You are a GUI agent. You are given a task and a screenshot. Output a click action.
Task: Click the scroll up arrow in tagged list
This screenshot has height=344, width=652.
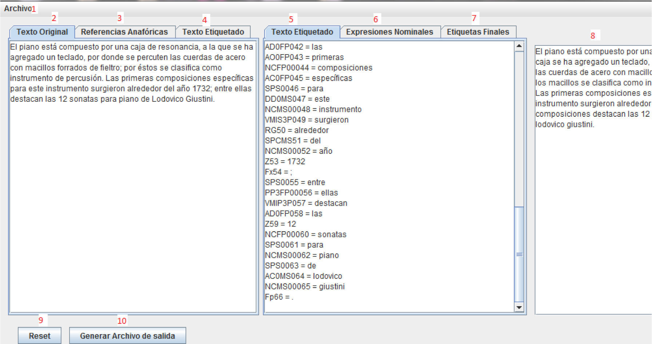point(519,46)
